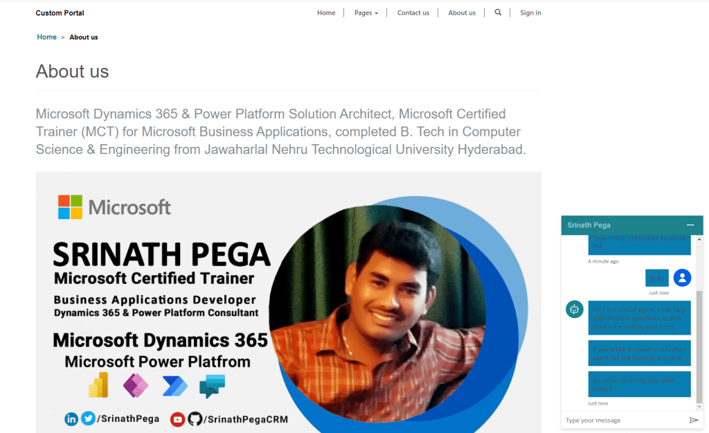Click the YouTube icon in the banner
Viewport: 709px width, 433px height.
coord(177,419)
